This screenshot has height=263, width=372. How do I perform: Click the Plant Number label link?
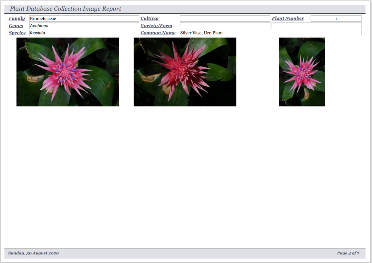(x=288, y=18)
